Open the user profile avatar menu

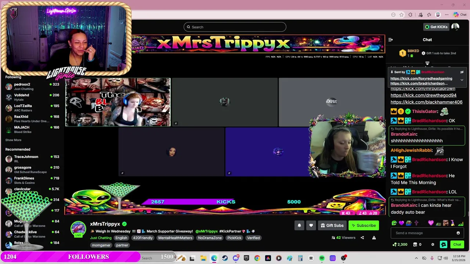pyautogui.click(x=455, y=27)
